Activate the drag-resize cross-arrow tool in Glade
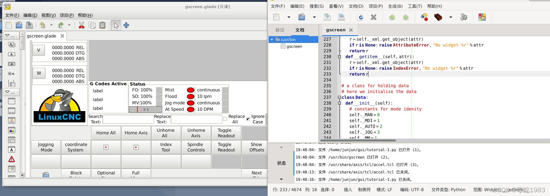This screenshot has height=196, width=550. (x=126, y=25)
